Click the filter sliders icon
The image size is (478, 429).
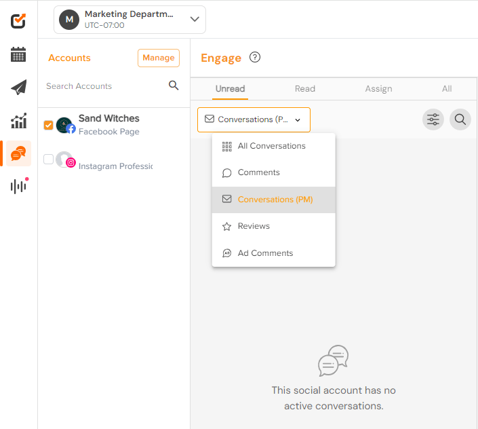click(433, 119)
